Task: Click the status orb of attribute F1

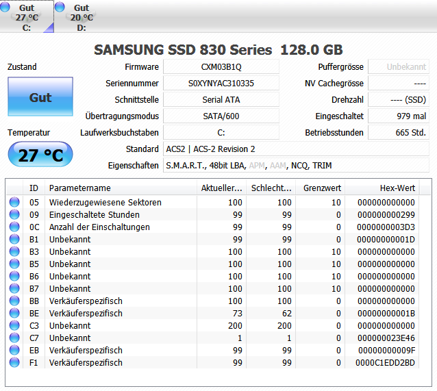Action: pyautogui.click(x=14, y=363)
